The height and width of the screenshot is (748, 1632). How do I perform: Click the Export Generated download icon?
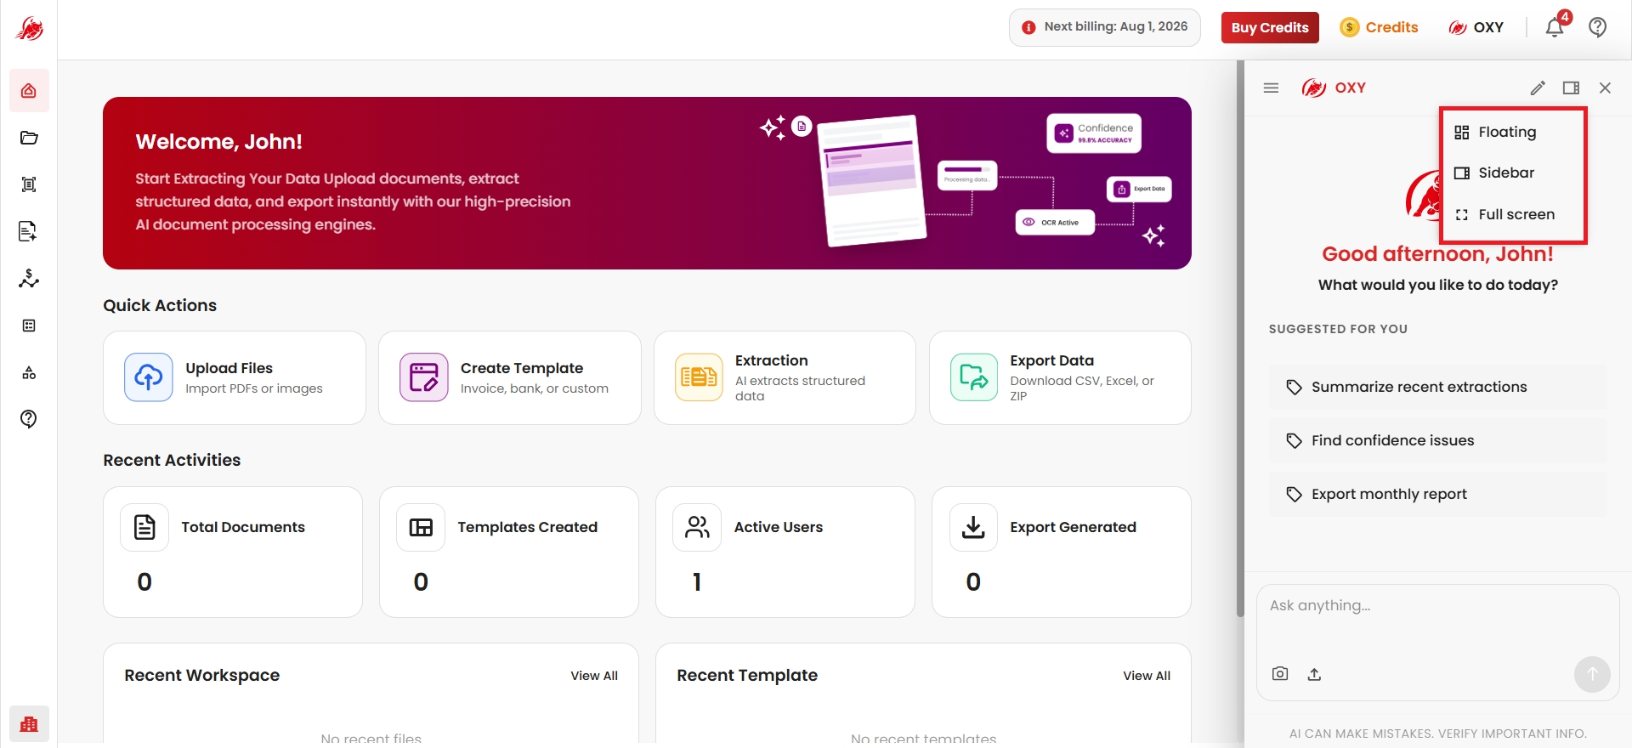point(974,527)
